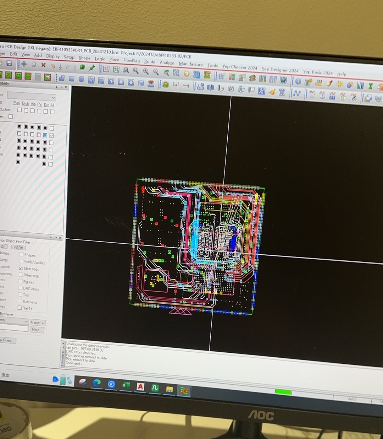Click the hourglass toolbar icon

click(370, 86)
